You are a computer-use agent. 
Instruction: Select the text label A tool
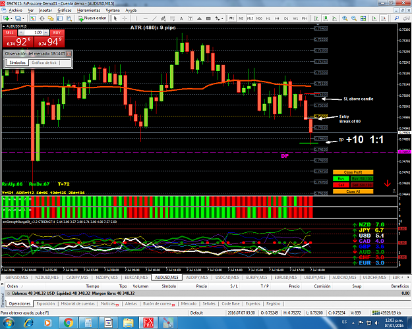181,18
